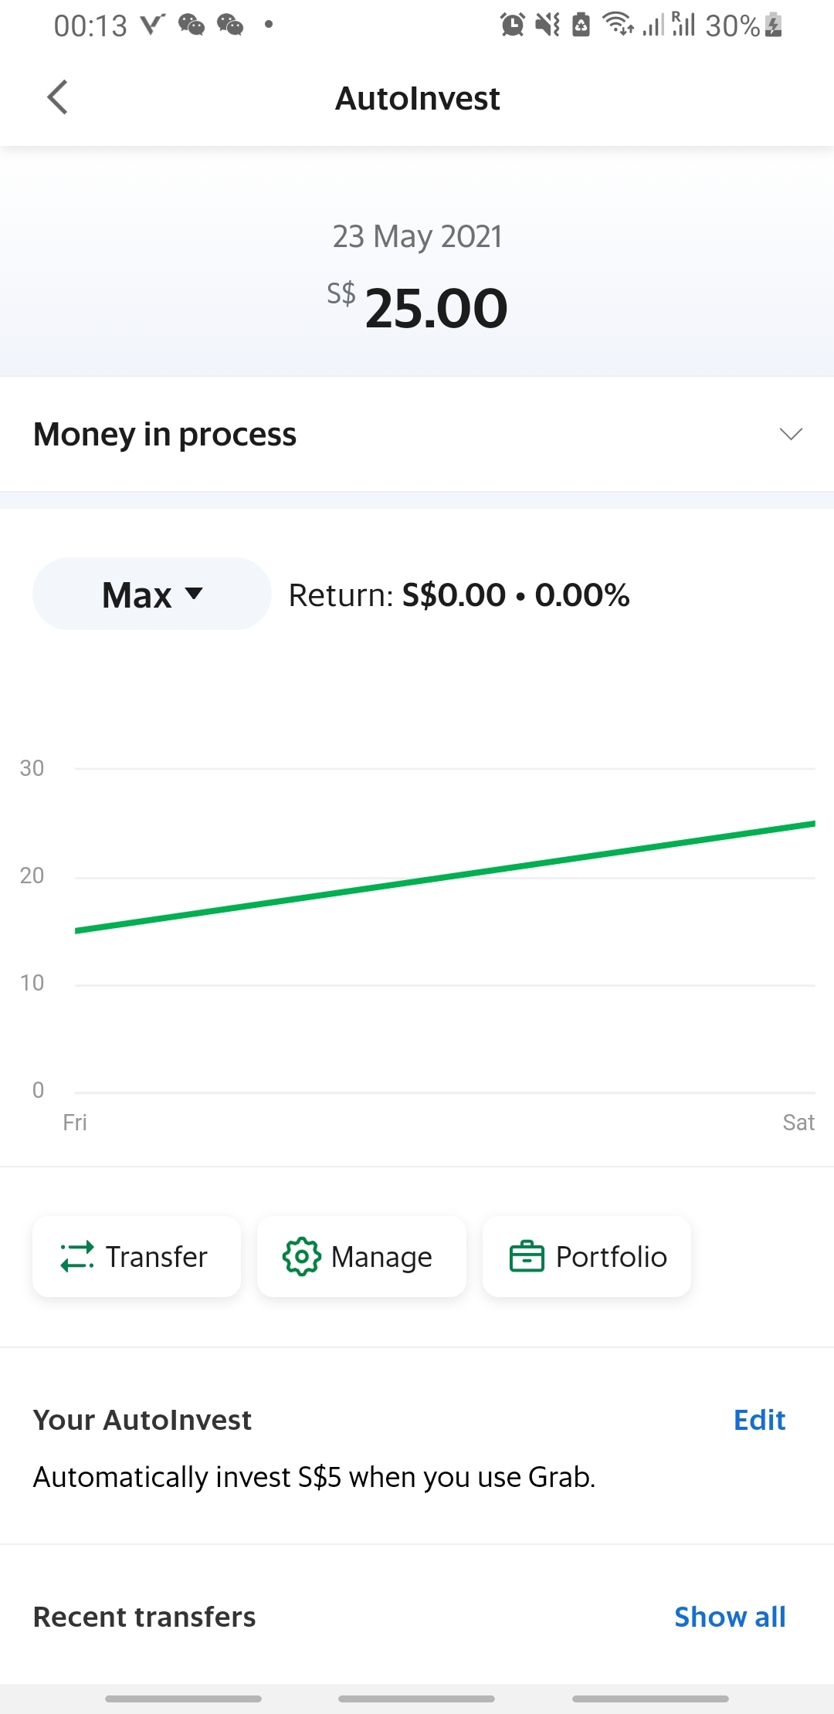Tap the alarm clock status icon

click(x=512, y=25)
